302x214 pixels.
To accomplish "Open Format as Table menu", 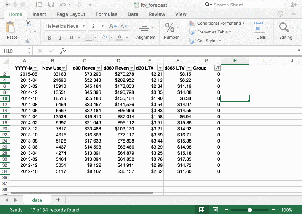I will [x=210, y=32].
